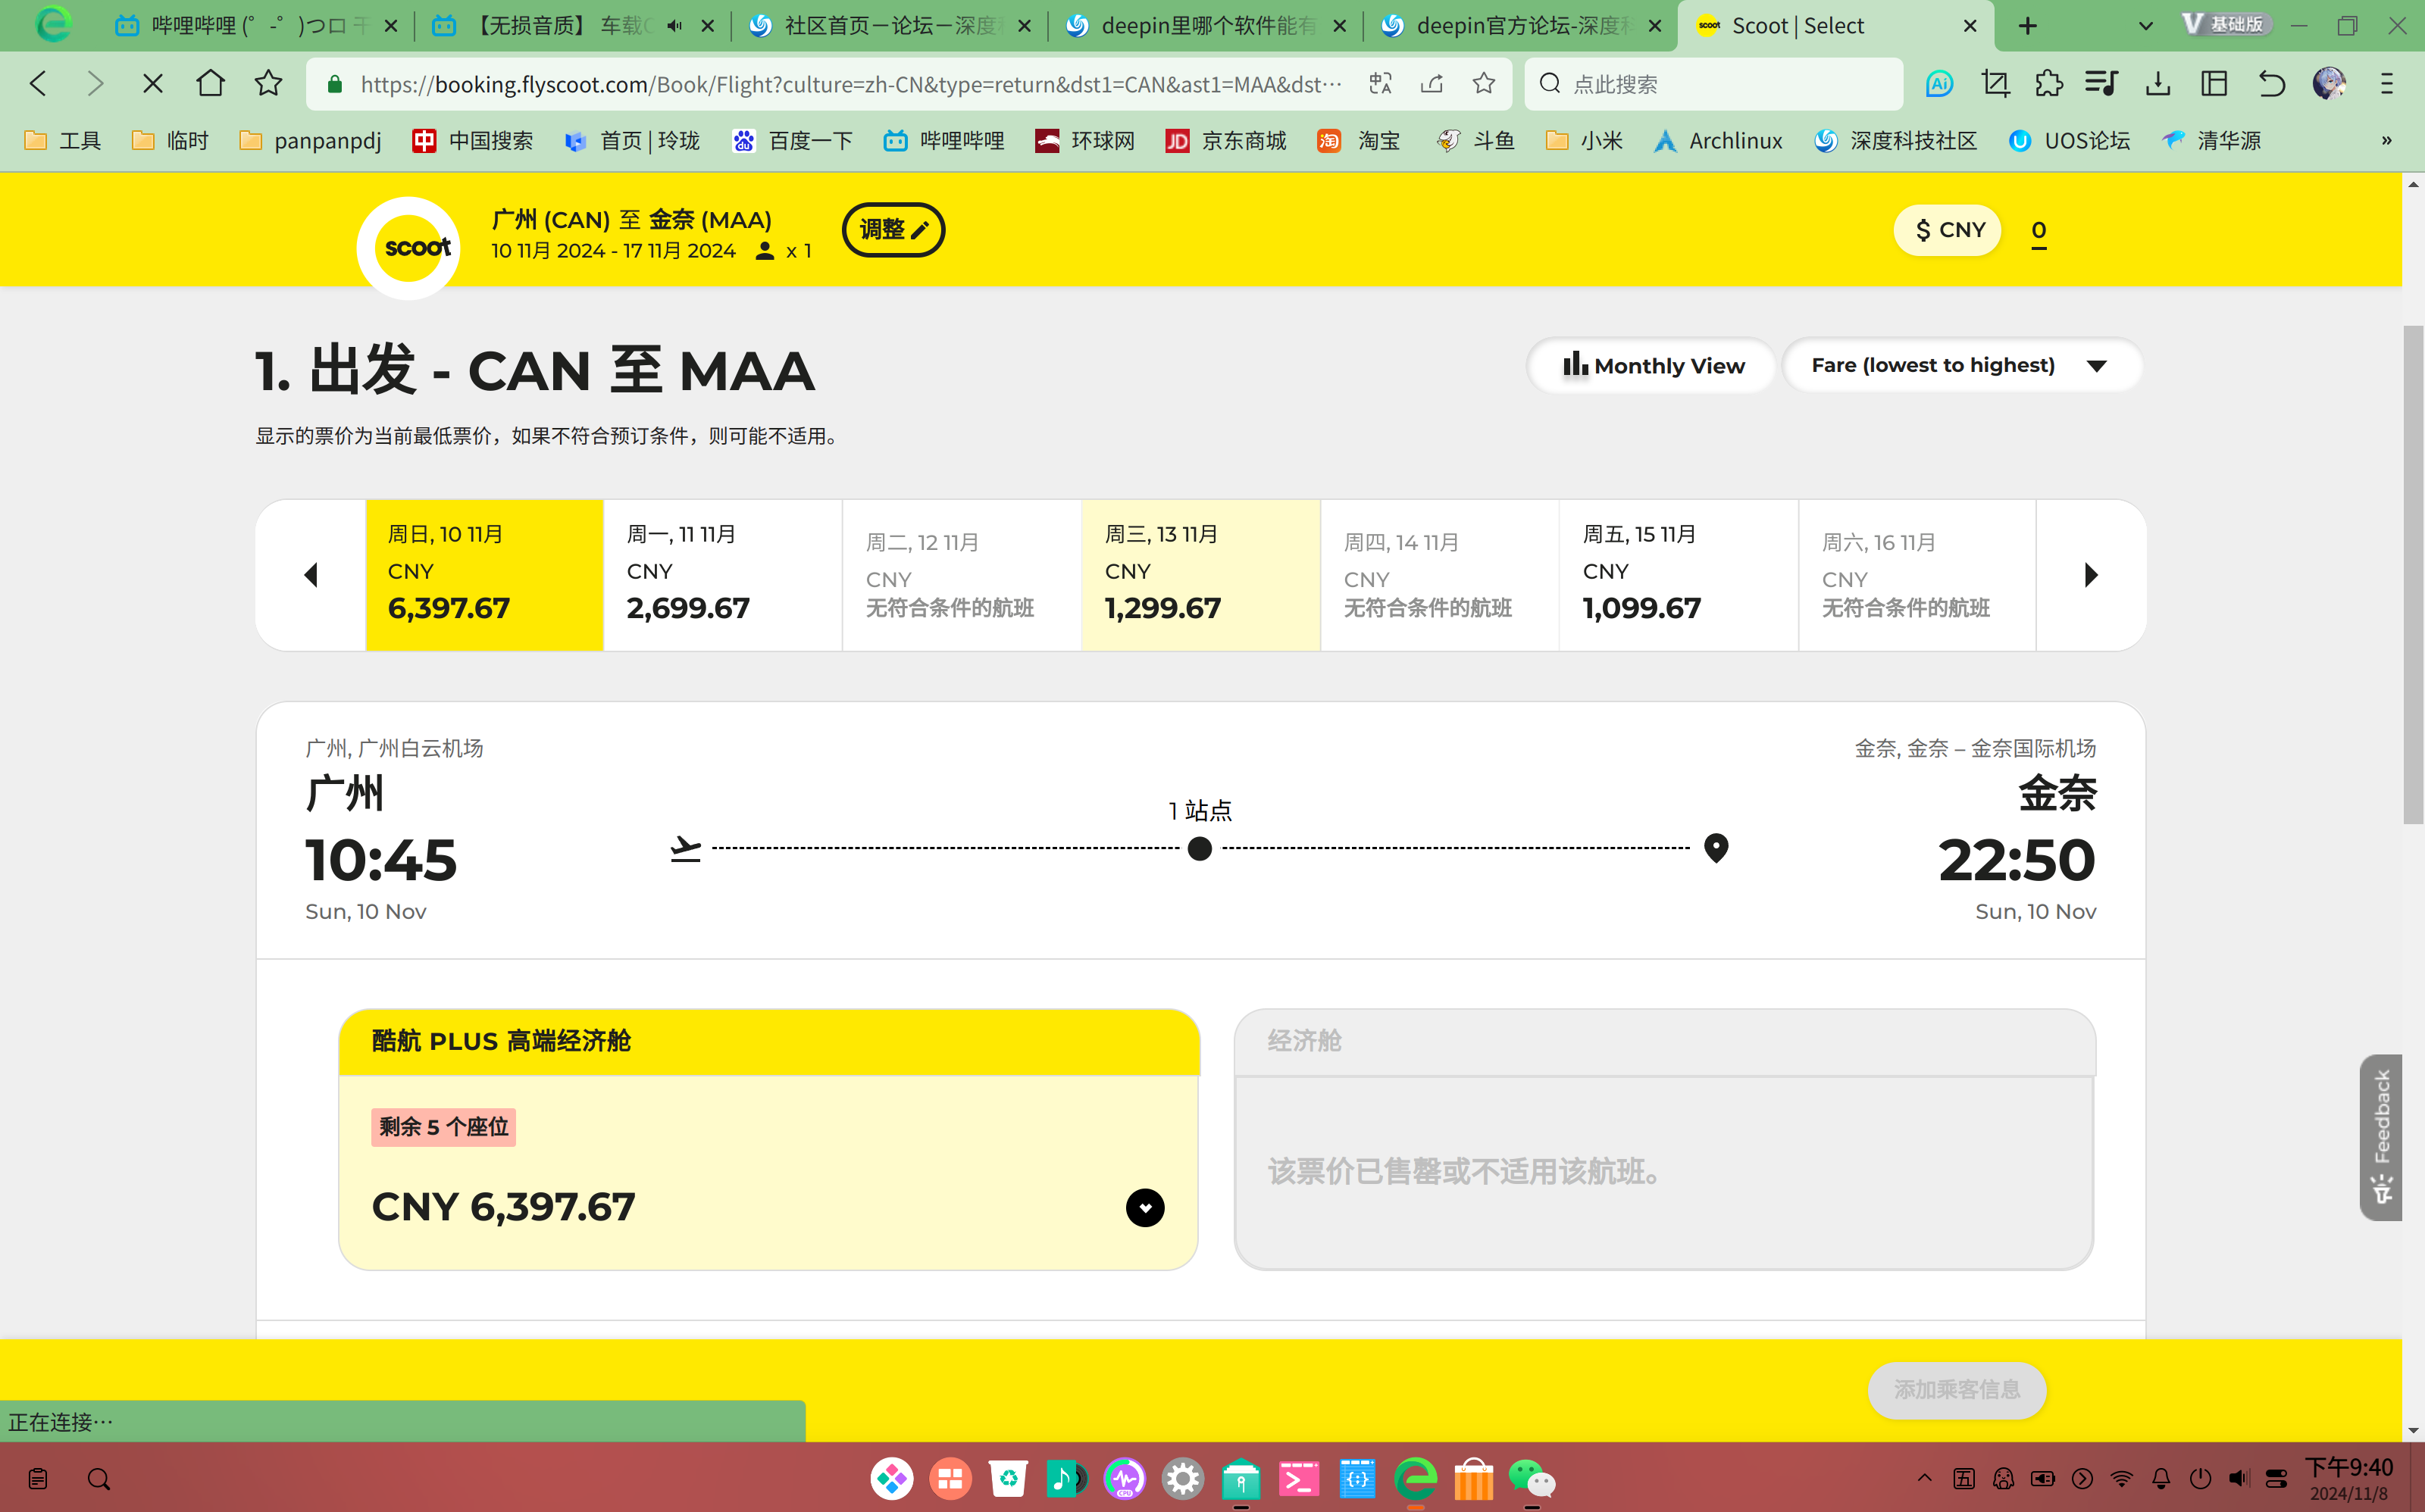Click the translate page icon in address bar
Viewport: 2425px width, 1512px height.
click(x=1381, y=83)
